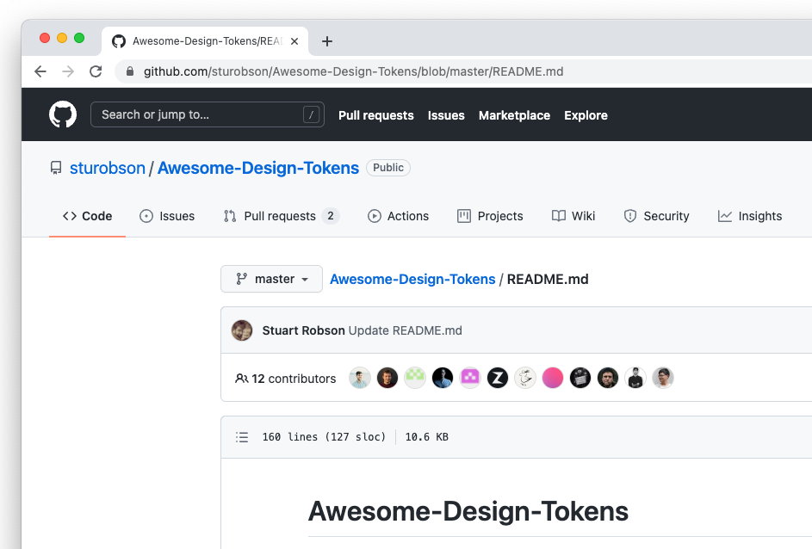Expand the master branch dropdown
The width and height of the screenshot is (812, 549).
[271, 279]
